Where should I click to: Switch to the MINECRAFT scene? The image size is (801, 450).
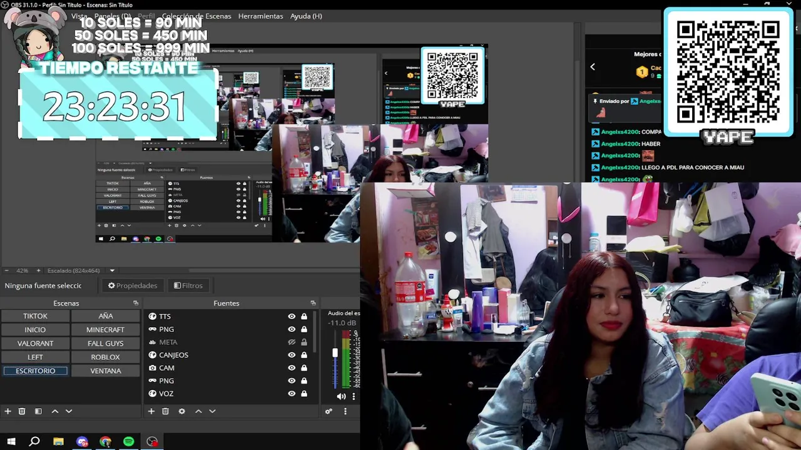click(x=105, y=330)
